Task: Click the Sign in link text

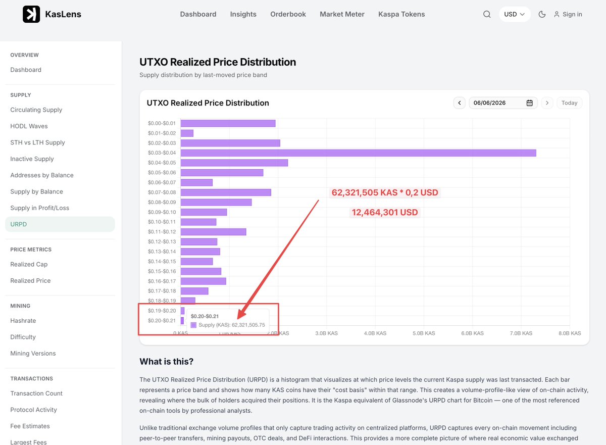Action: pos(572,14)
